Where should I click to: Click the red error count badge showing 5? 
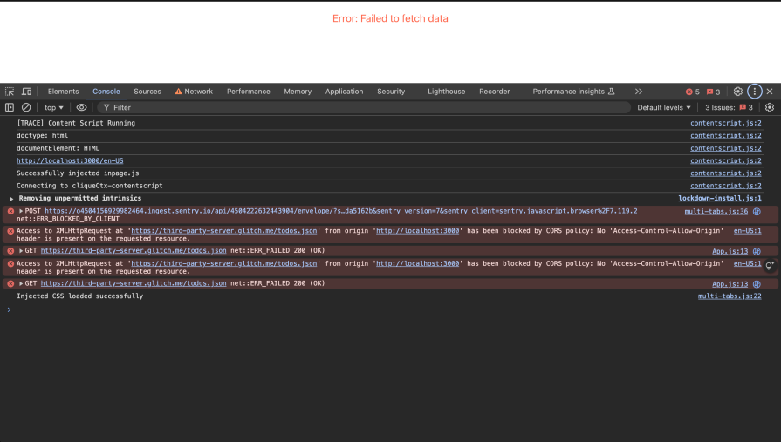(x=692, y=92)
